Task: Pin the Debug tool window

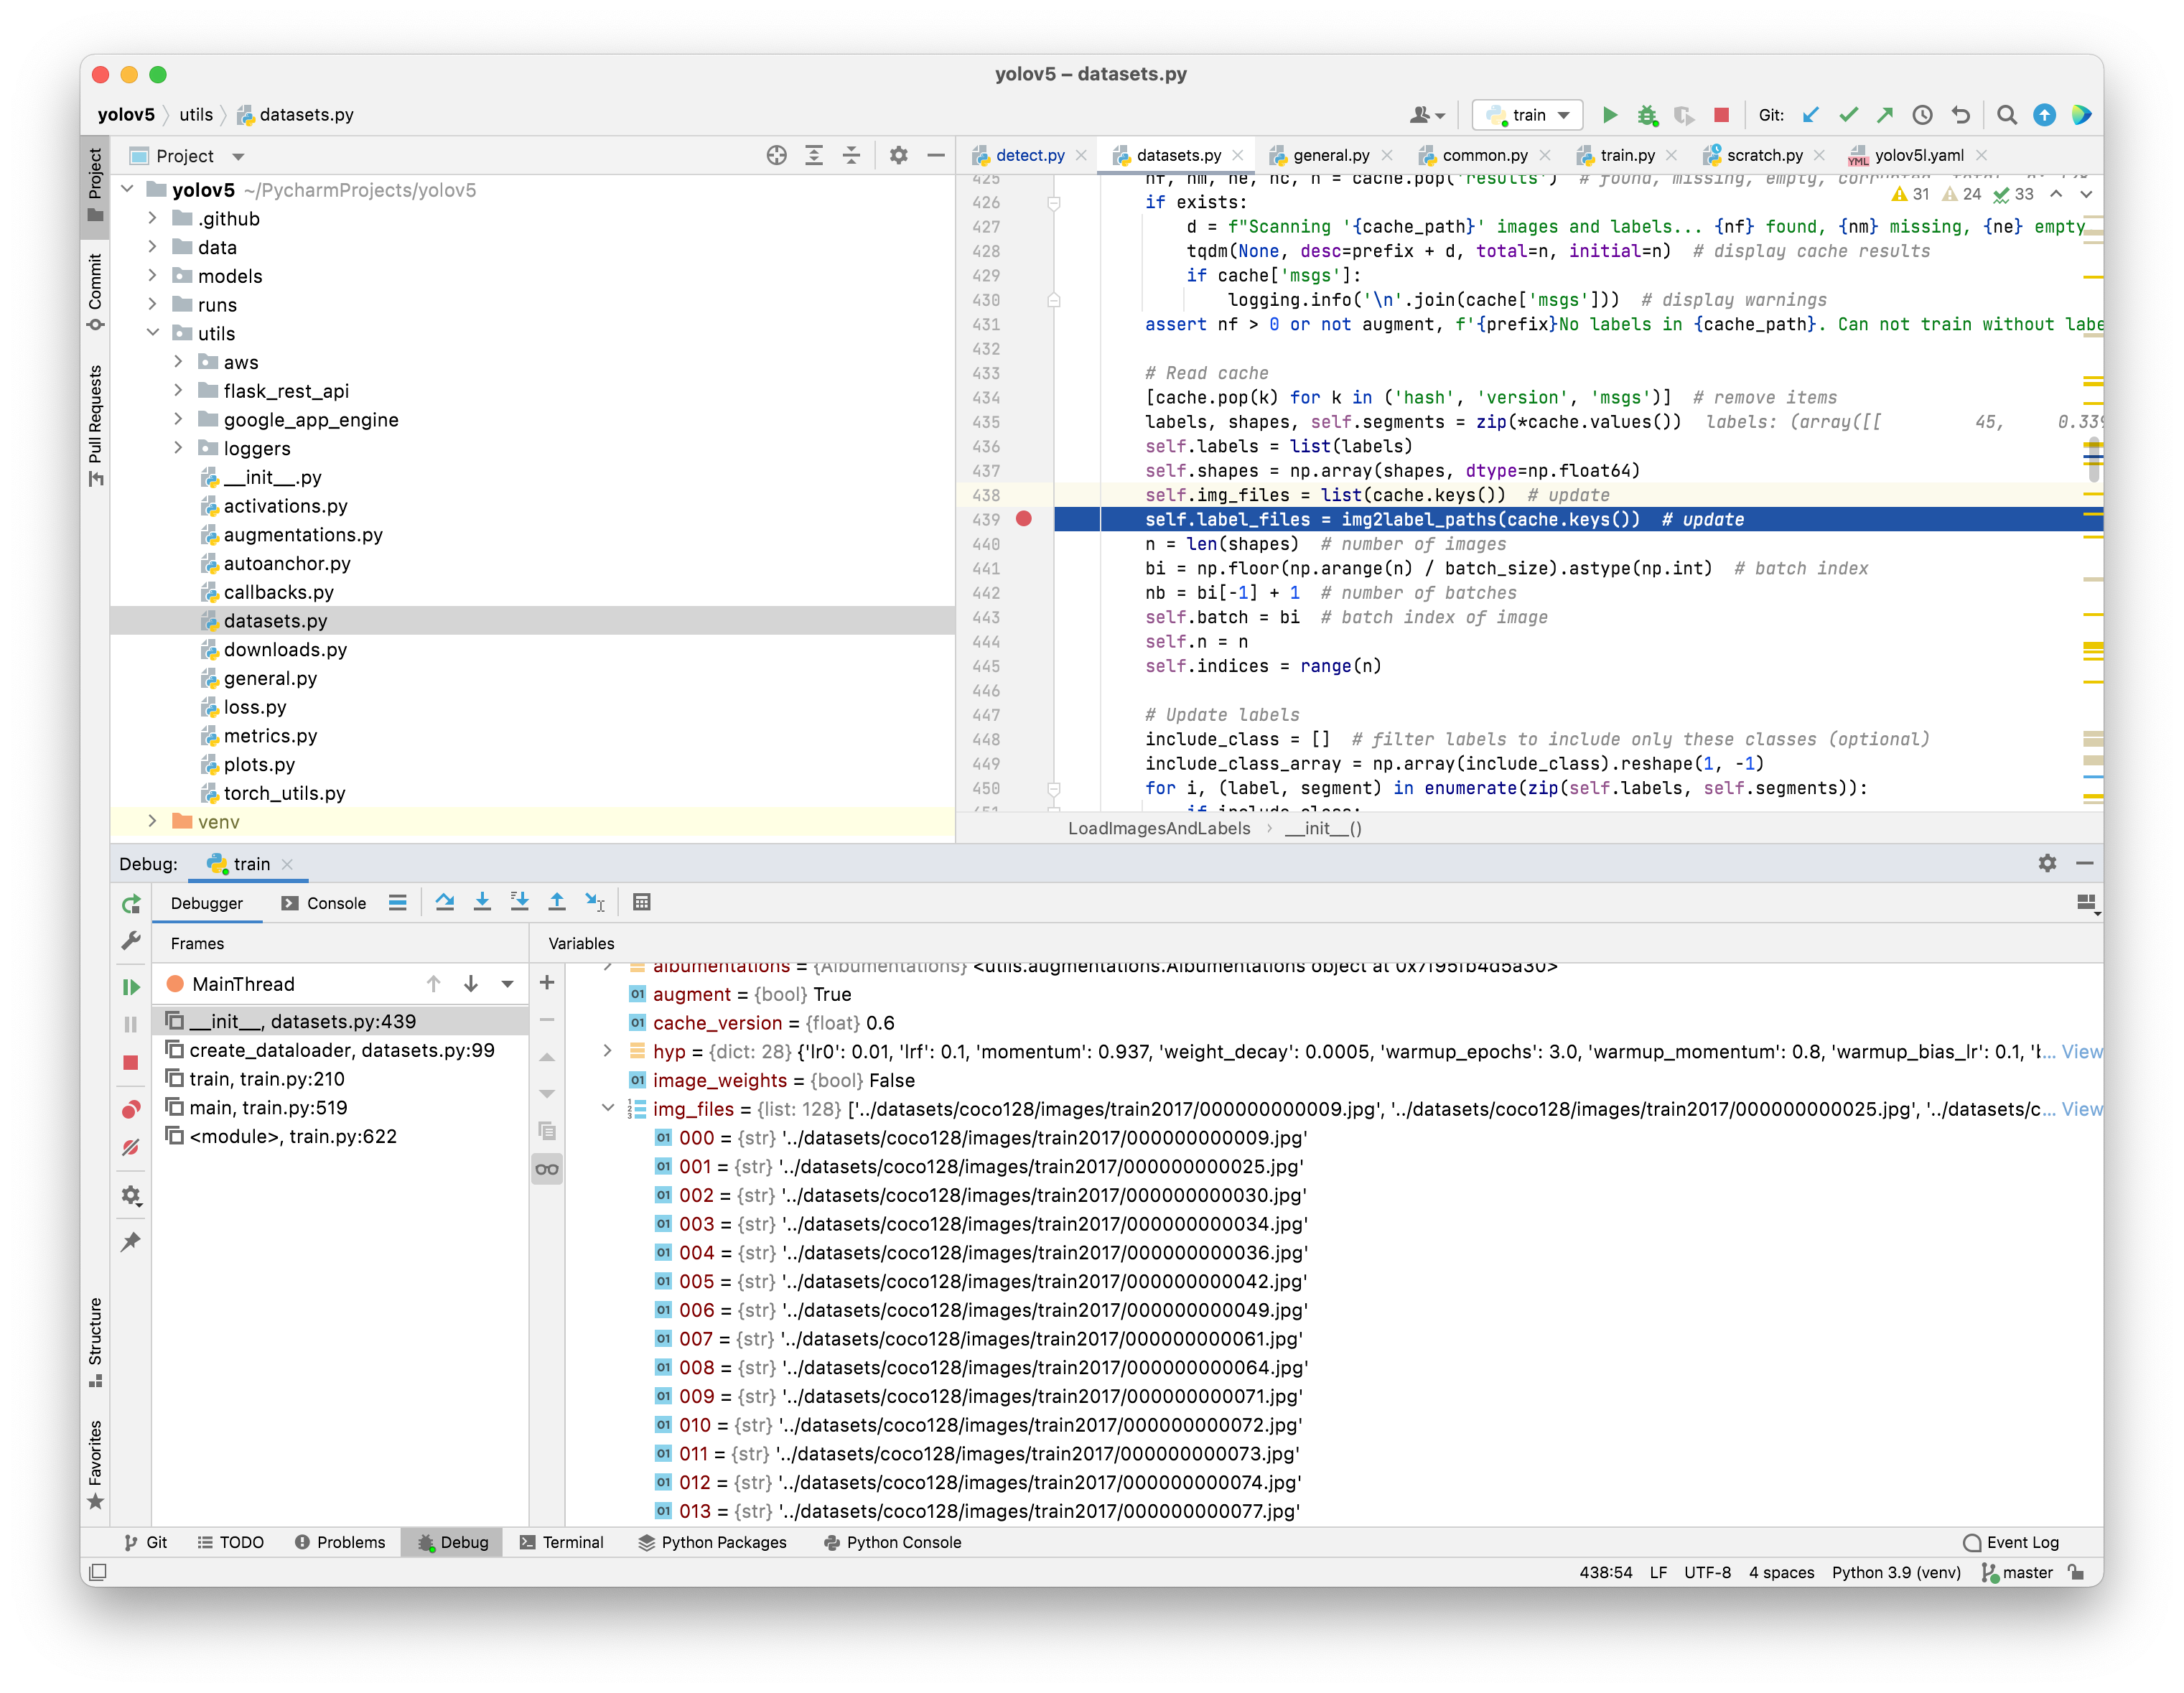Action: [x=131, y=1241]
